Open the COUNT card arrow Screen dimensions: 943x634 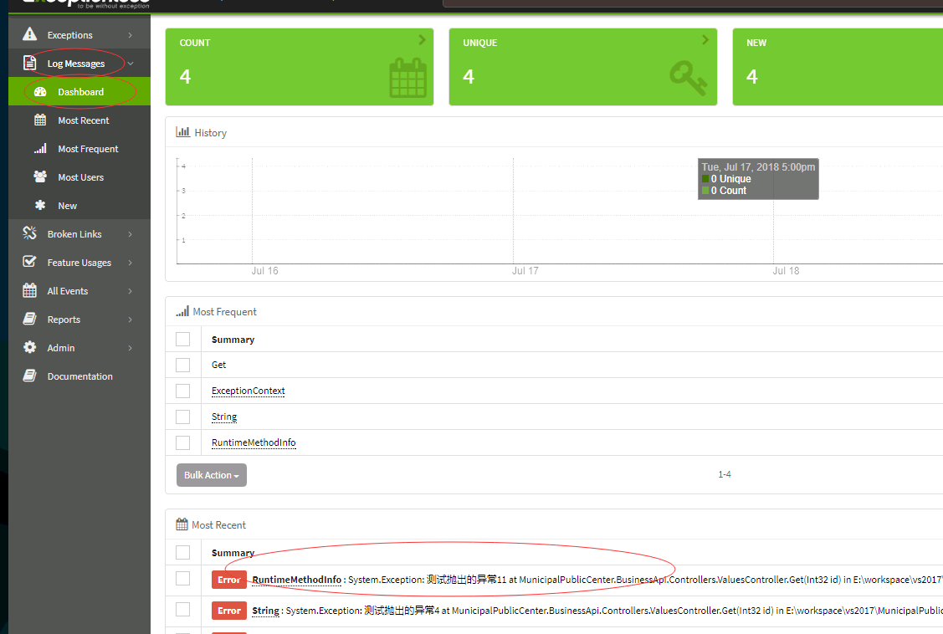422,39
